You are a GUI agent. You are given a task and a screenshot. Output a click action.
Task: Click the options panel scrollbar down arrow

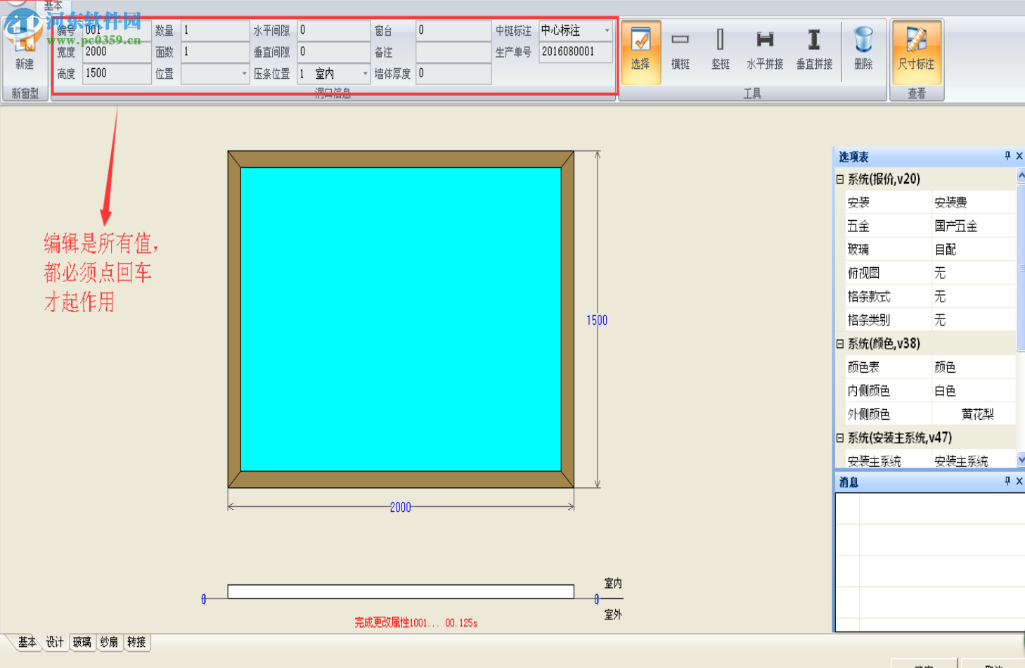[x=1021, y=459]
